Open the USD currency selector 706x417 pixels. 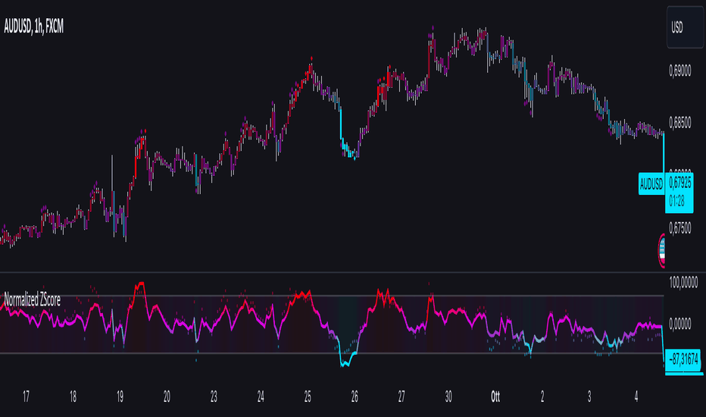click(685, 27)
